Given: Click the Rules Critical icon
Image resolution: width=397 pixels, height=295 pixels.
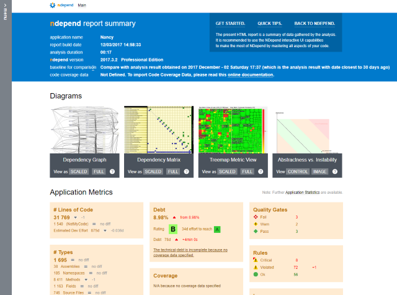Looking at the screenshot, I should (x=256, y=260).
